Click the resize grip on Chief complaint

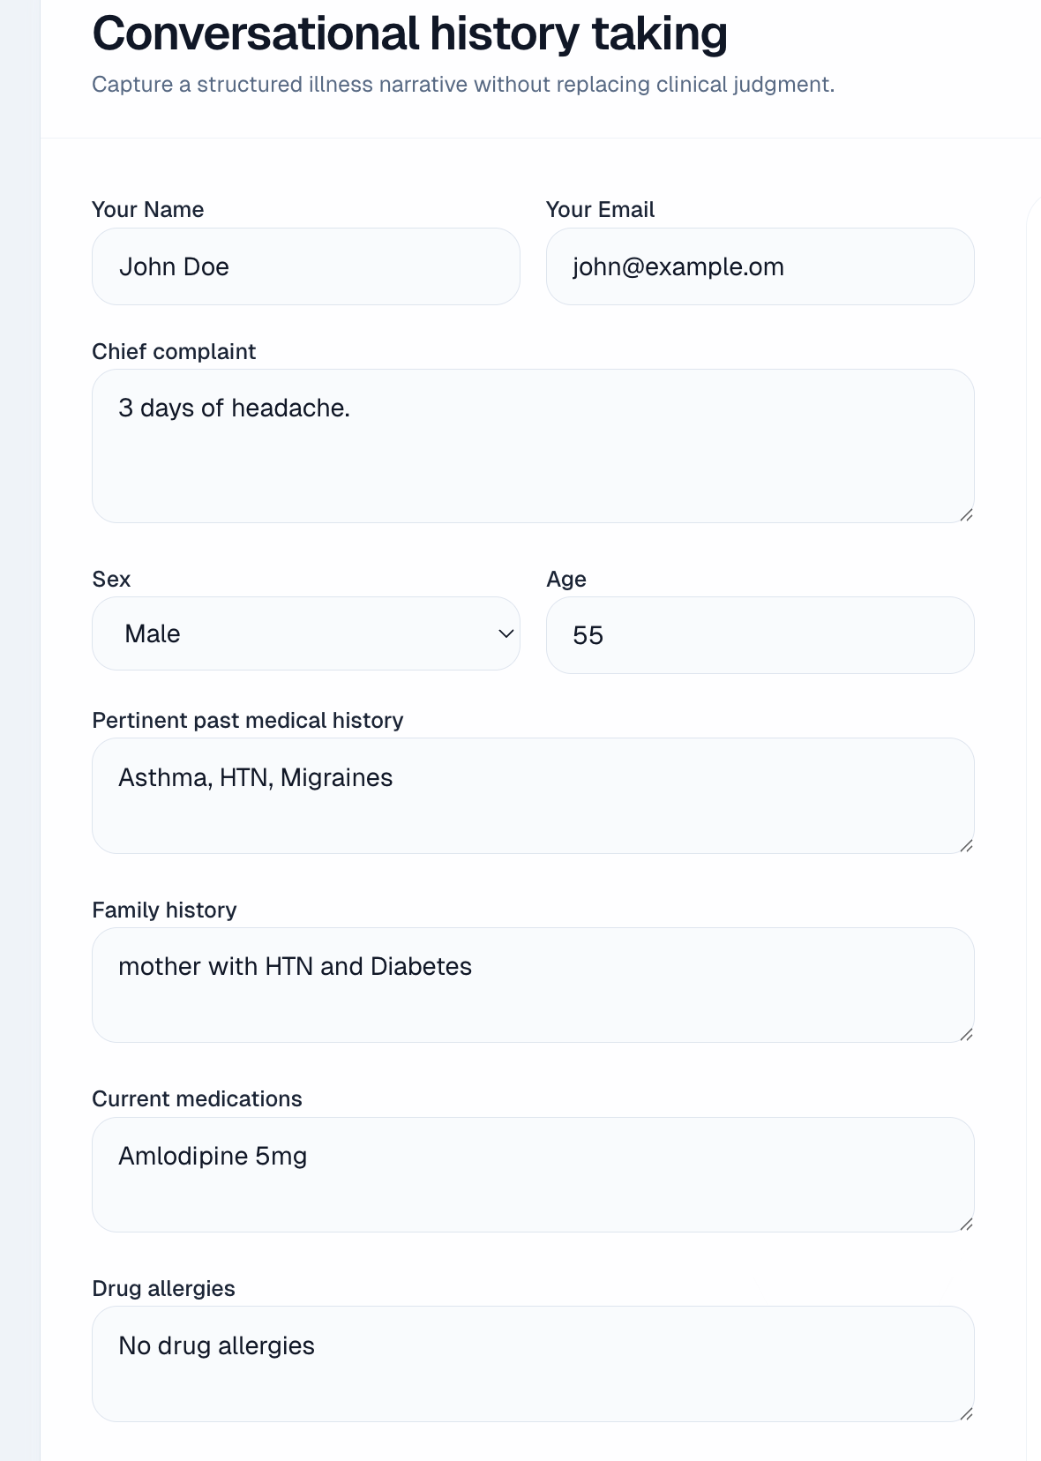click(x=967, y=514)
